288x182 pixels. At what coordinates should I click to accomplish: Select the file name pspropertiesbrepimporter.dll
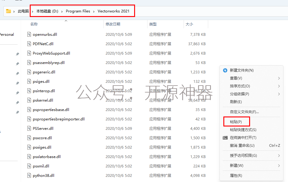pos(59,119)
